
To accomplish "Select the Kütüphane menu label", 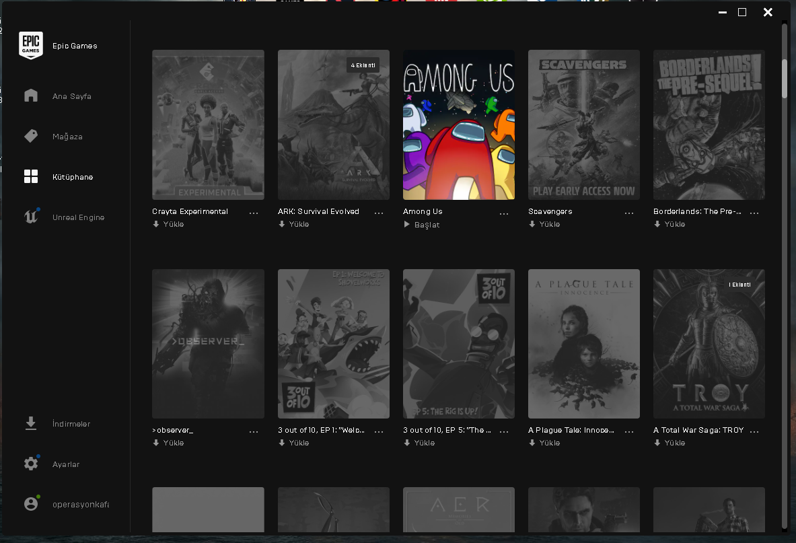I will coord(73,177).
